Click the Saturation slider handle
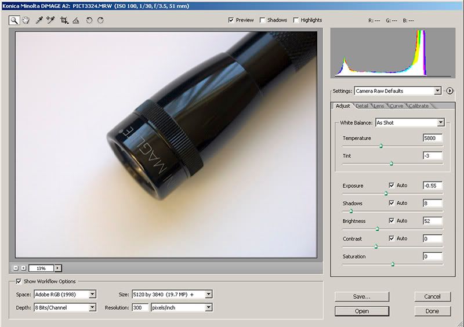Screen dimensions: 464x327 point(393,264)
